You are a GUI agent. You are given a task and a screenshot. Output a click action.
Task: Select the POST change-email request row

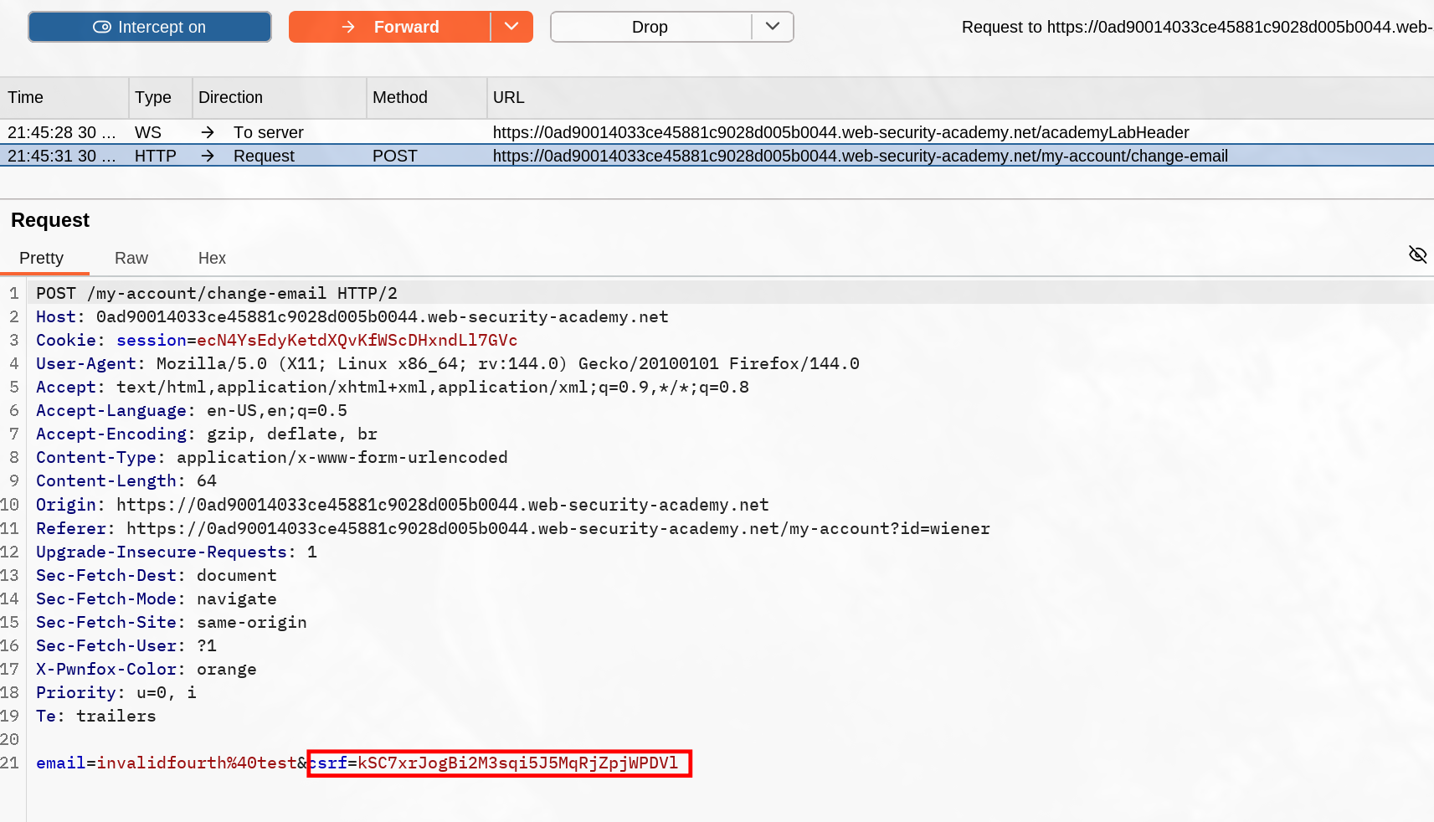pyautogui.click(x=860, y=156)
